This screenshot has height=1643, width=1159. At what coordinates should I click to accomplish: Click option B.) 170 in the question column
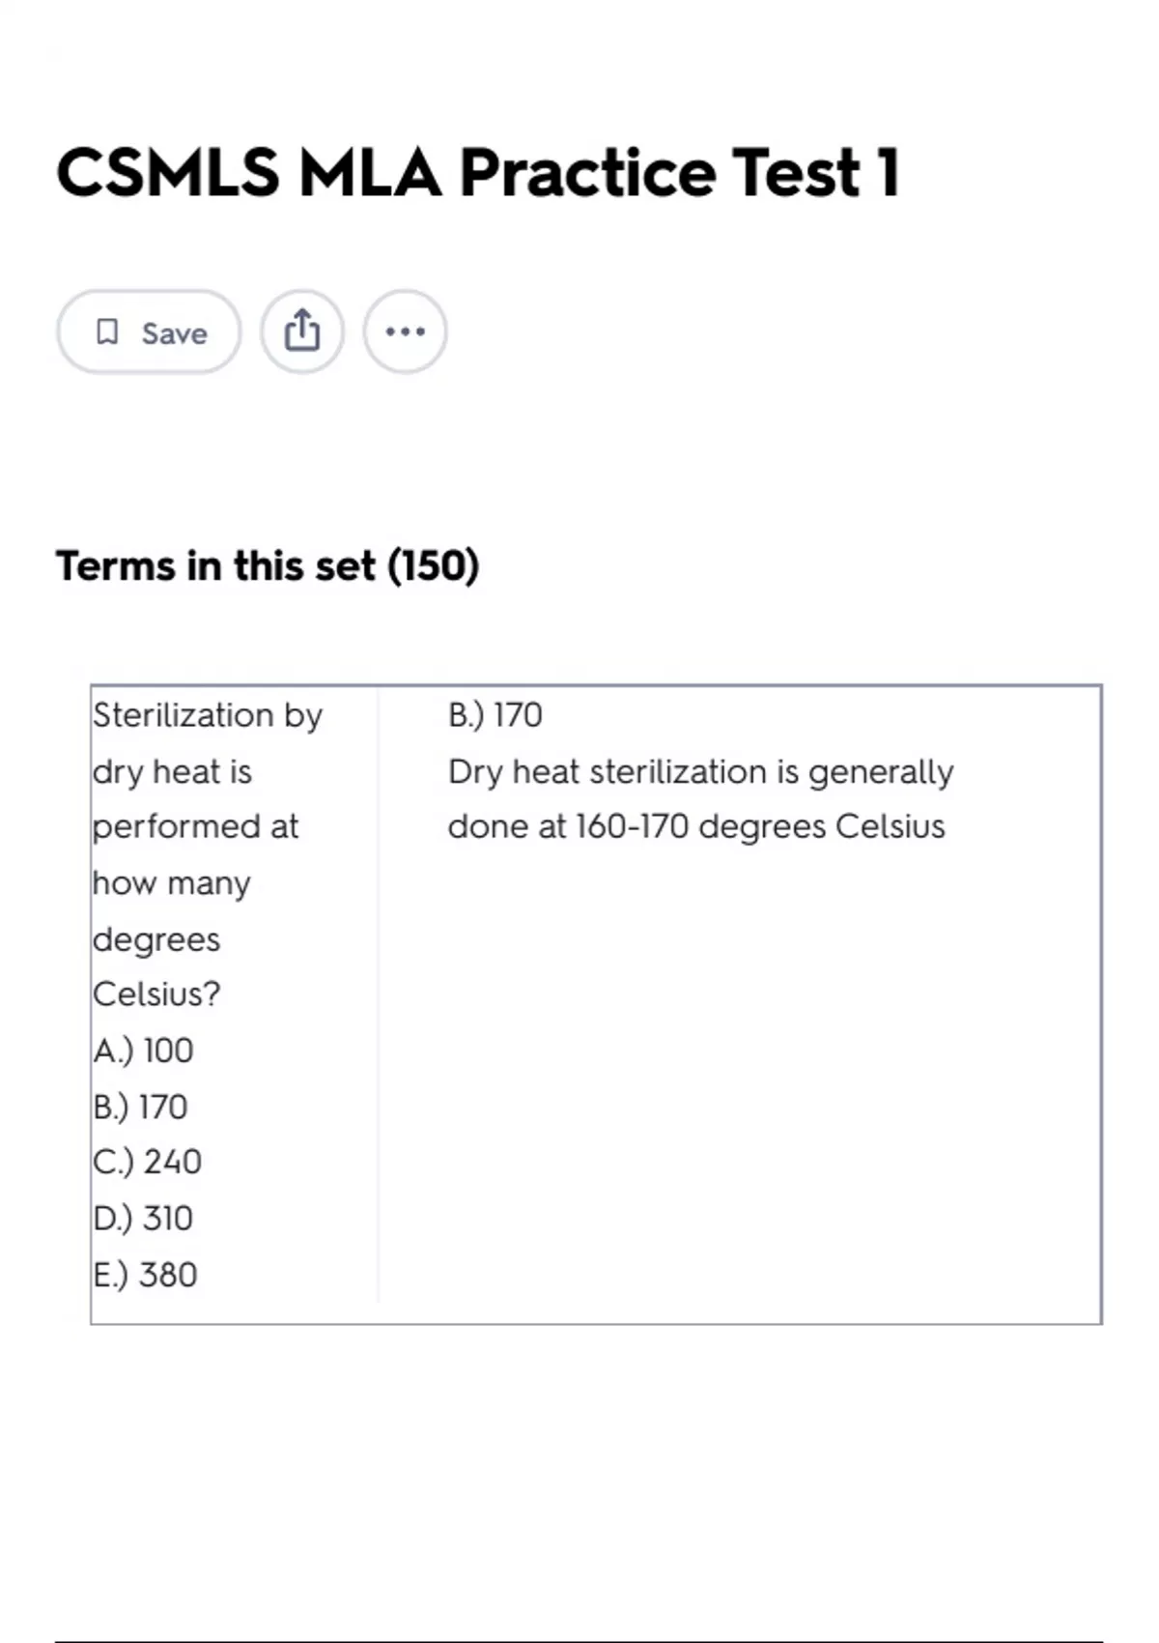point(141,1107)
